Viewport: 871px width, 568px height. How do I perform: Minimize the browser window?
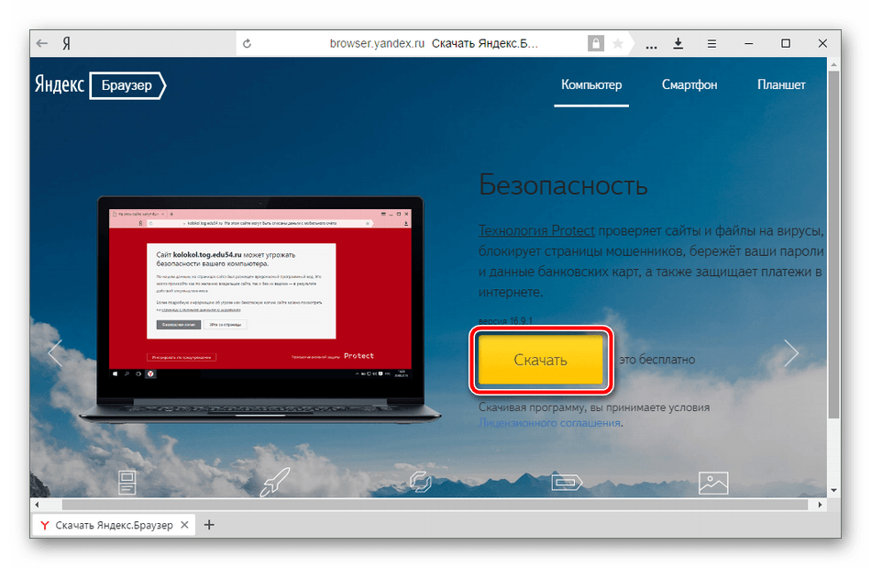coord(749,43)
